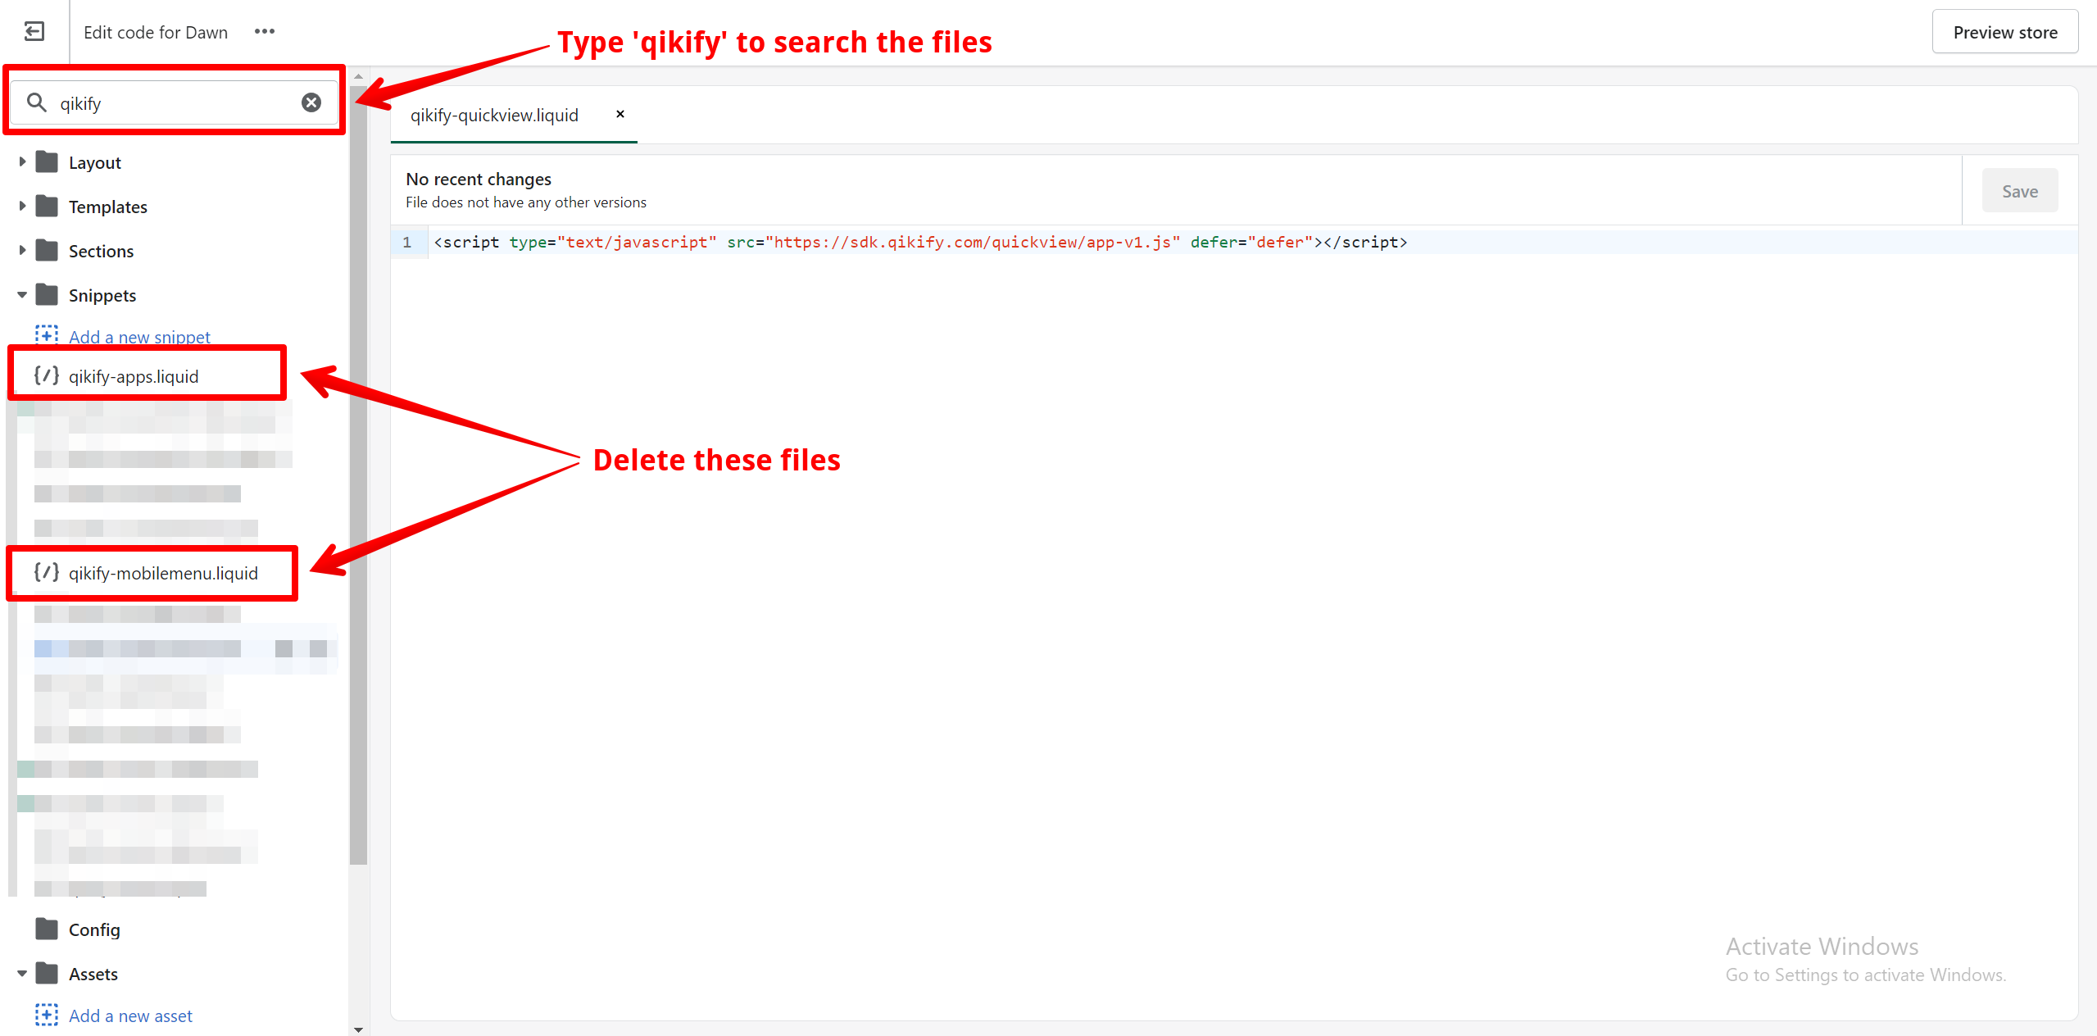
Task: Click the Preview store button
Action: (2005, 32)
